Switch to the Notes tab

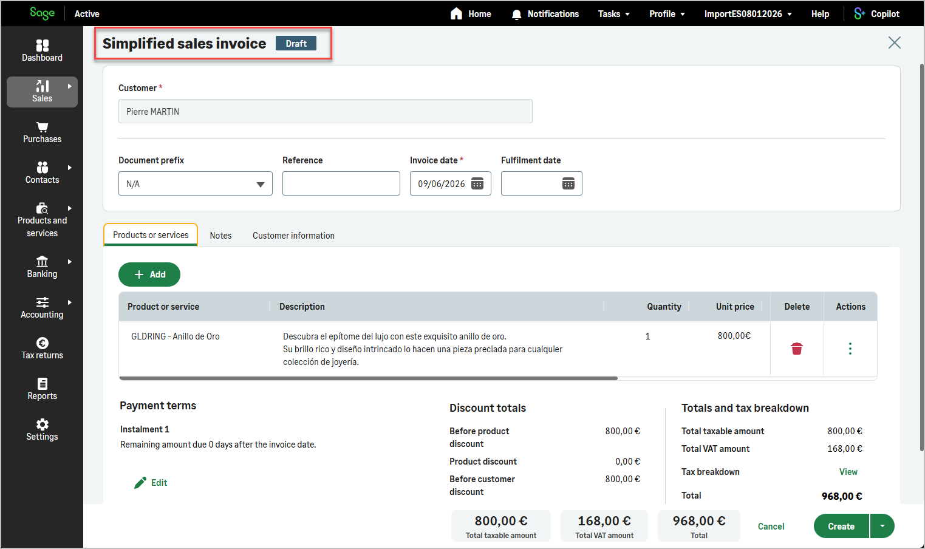[220, 236]
